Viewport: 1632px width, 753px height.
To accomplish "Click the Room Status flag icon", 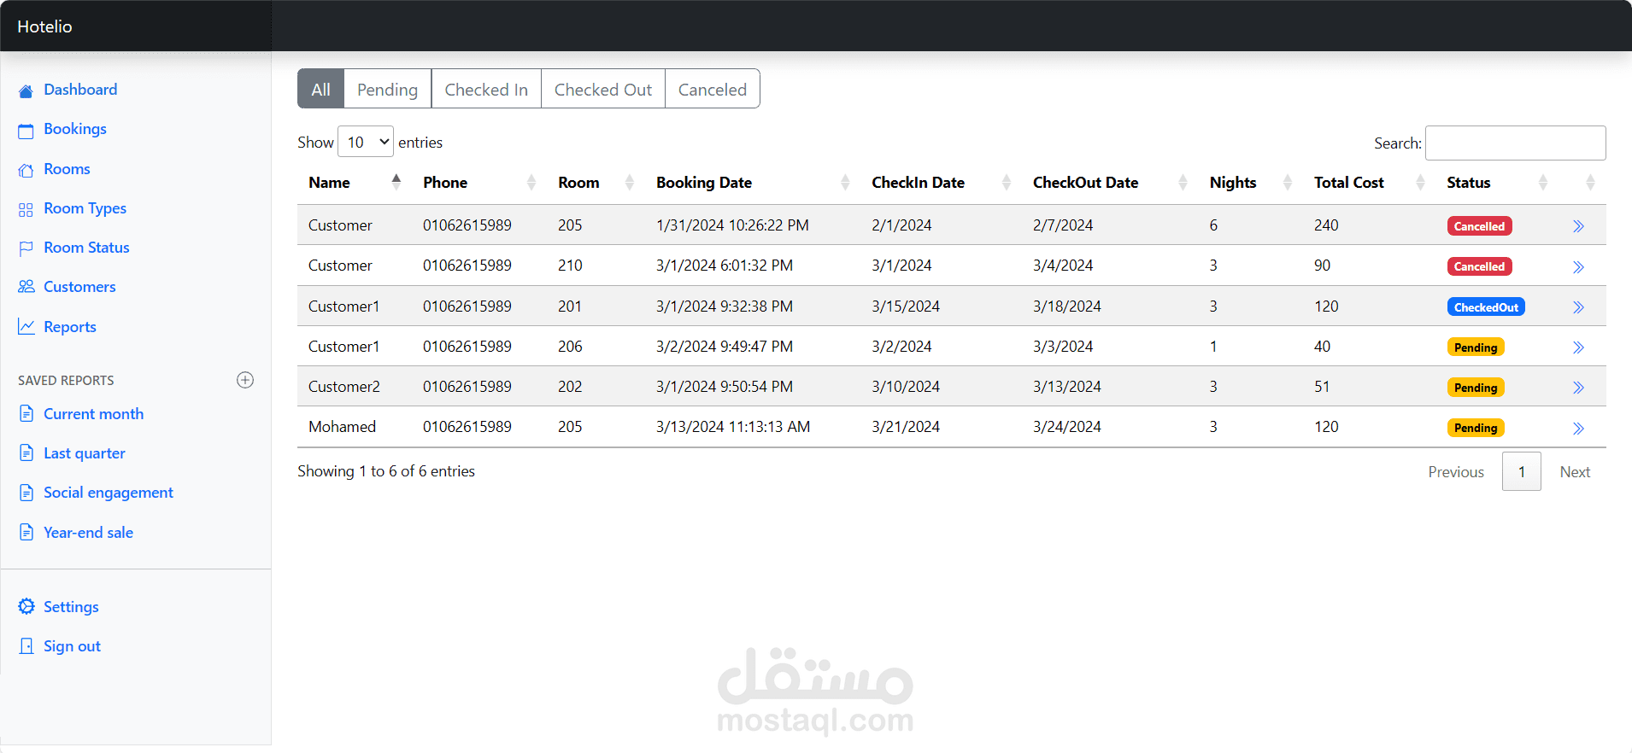I will tap(26, 248).
